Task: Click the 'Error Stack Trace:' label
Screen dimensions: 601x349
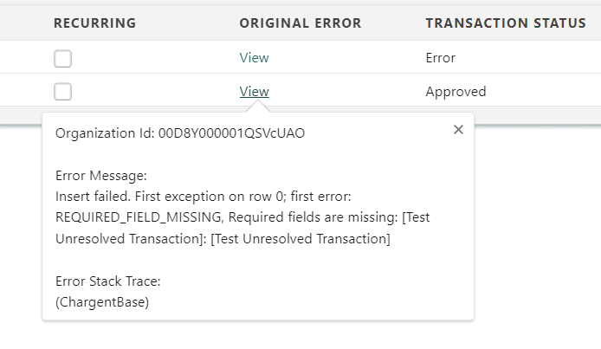Action: pos(102,282)
